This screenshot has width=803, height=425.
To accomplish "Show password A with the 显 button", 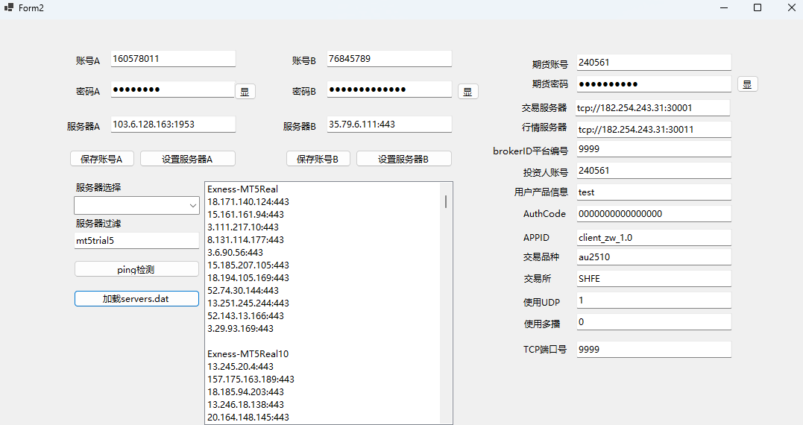I will tap(245, 92).
